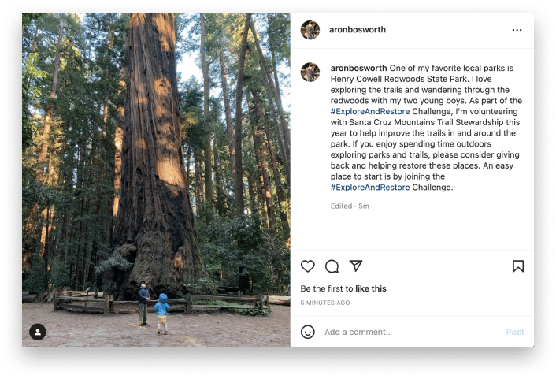Like the post with the heart icon
The width and height of the screenshot is (556, 379).
[x=308, y=266]
